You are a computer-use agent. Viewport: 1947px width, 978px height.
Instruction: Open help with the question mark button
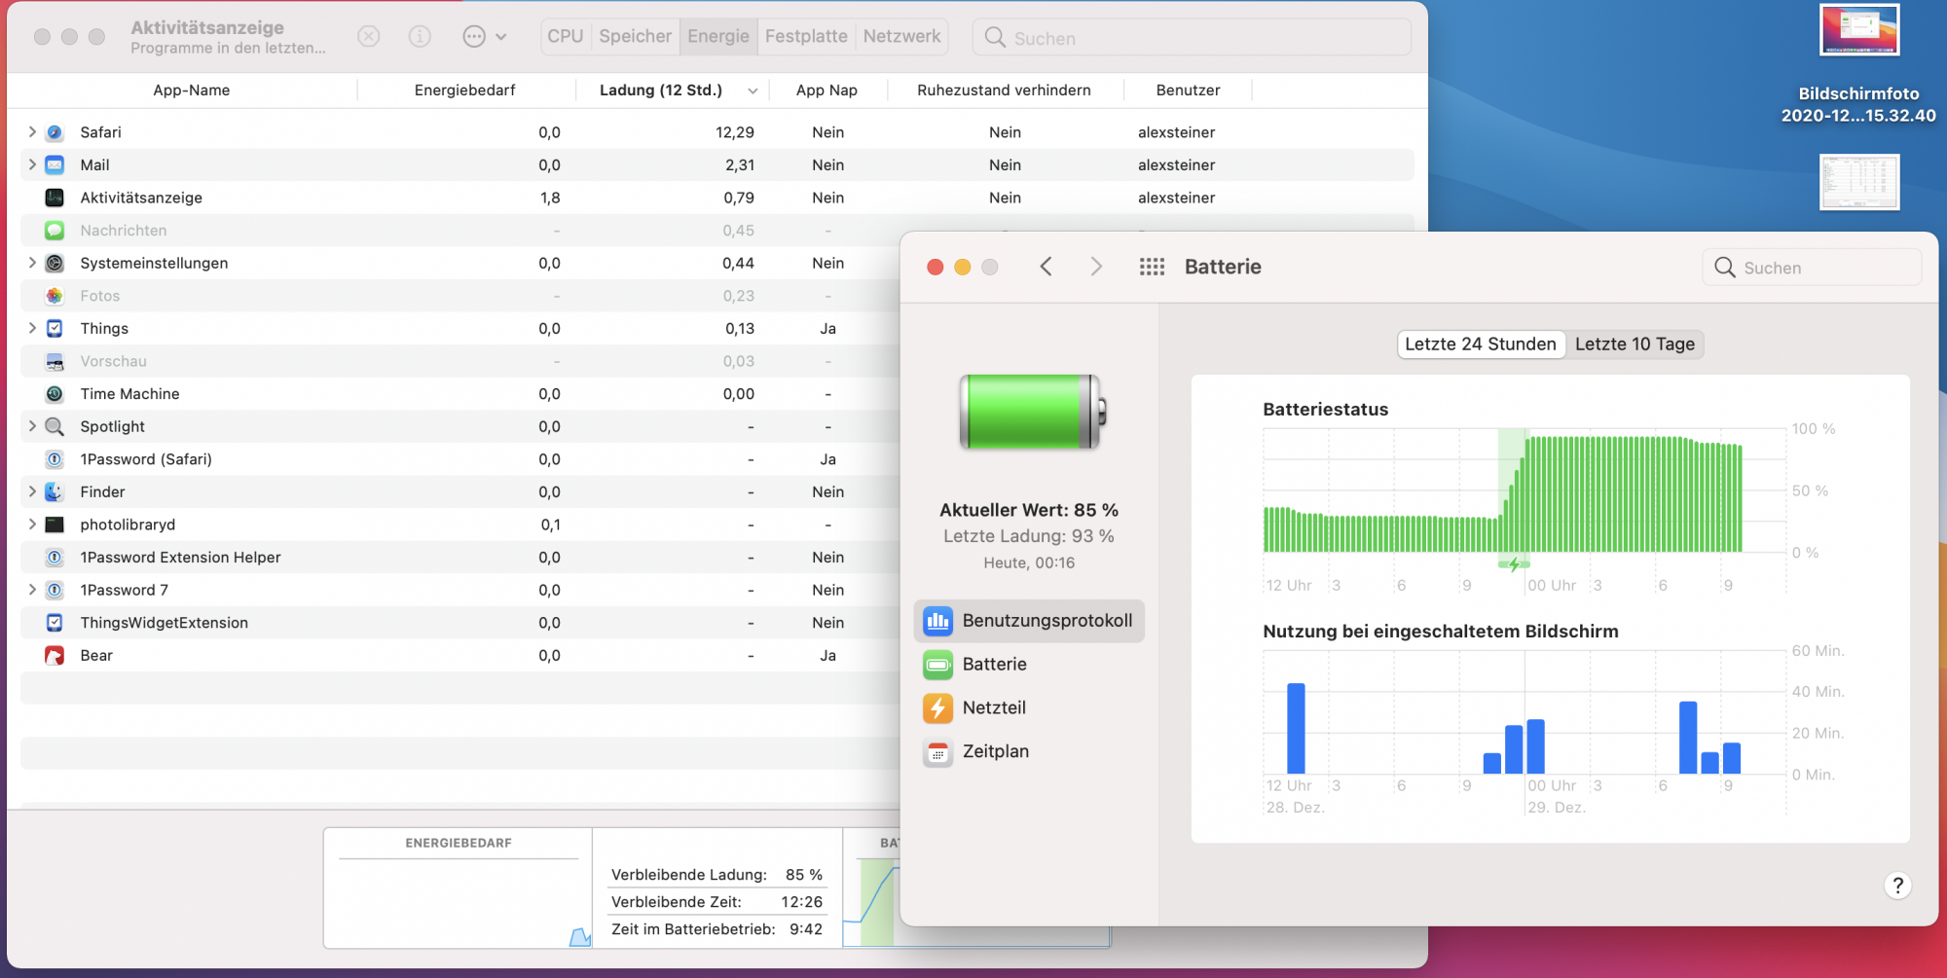1897,886
